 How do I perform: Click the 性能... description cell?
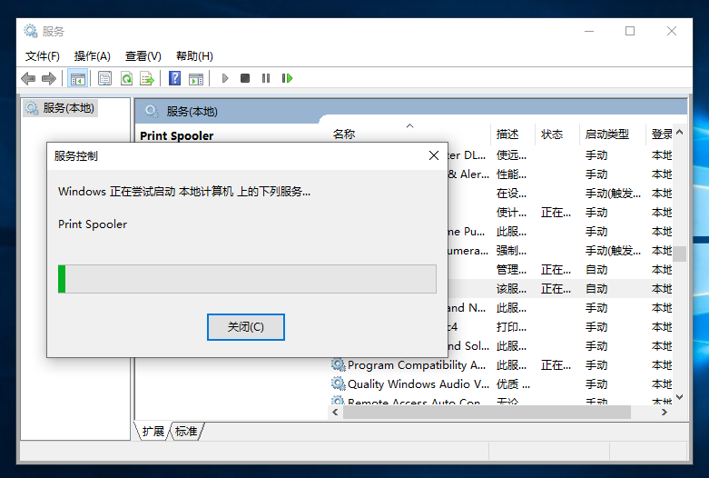(511, 174)
